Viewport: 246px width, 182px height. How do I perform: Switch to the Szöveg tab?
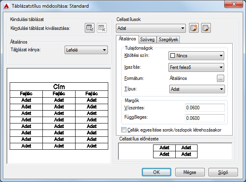(x=147, y=40)
